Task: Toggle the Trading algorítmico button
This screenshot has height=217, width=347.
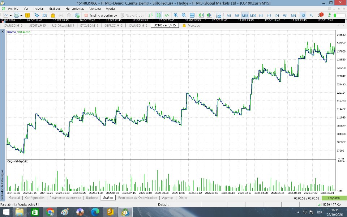Action: pos(101,15)
